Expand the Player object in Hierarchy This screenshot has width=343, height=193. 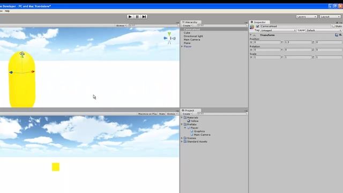click(x=182, y=47)
